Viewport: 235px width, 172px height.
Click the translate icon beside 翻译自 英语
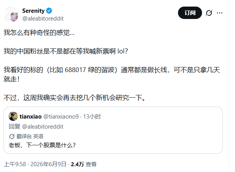[x=12, y=136]
